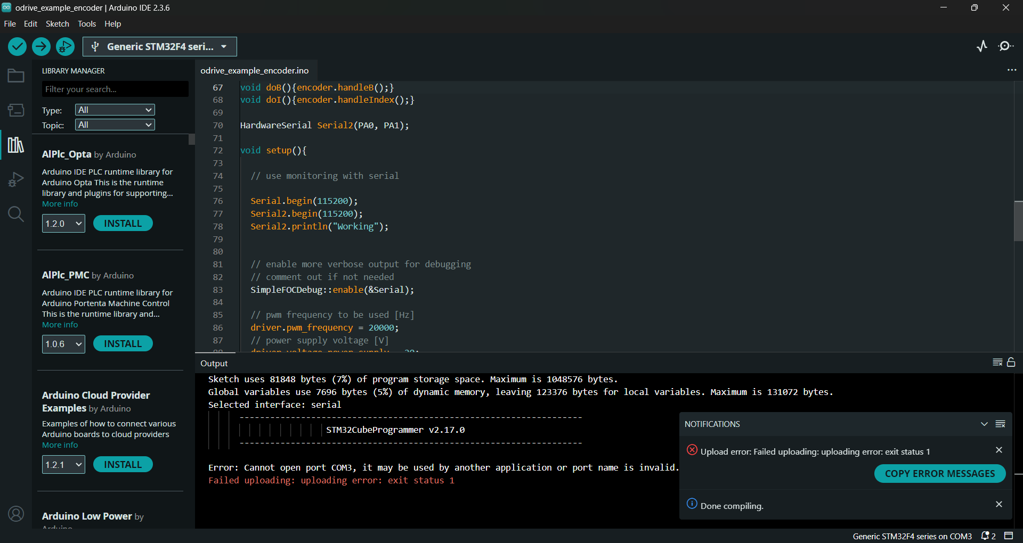Open the Tools menu

pos(86,24)
